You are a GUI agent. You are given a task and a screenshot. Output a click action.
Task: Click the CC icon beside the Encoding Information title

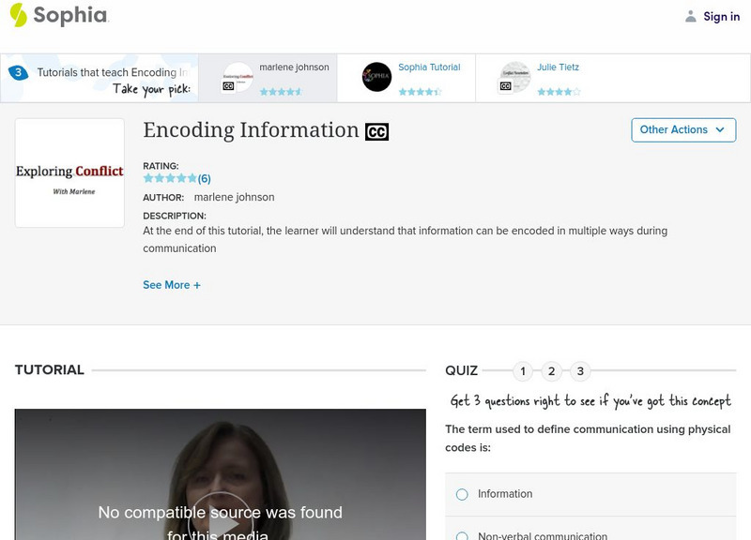coord(377,132)
